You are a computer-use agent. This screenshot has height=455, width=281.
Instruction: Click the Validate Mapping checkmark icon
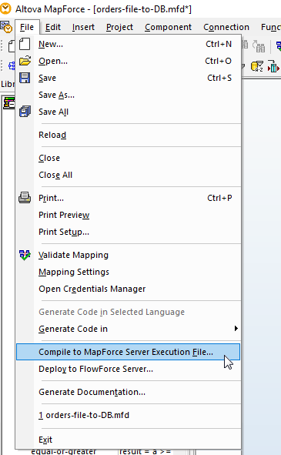coord(25,255)
